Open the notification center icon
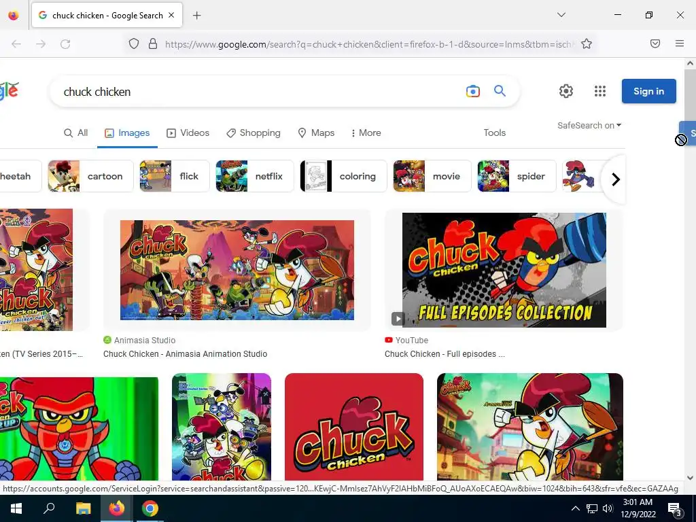Viewport: 696px width, 522px height. point(674,509)
